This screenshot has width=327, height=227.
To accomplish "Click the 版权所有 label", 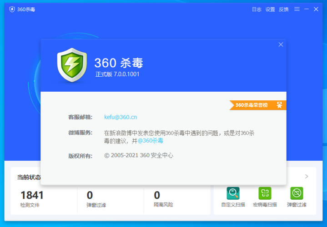I will tap(80, 156).
